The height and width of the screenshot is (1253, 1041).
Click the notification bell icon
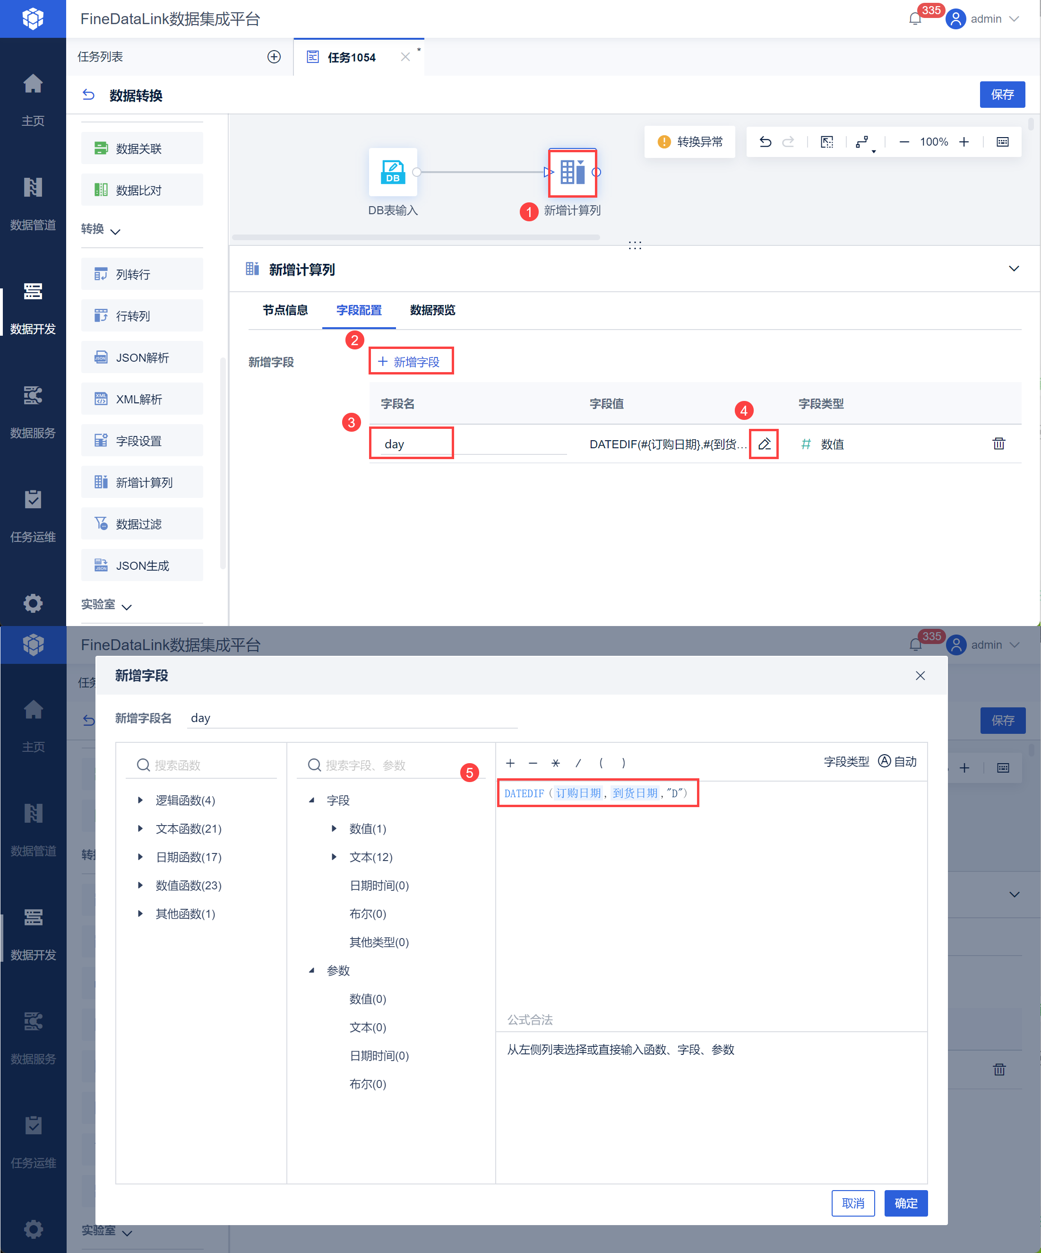pyautogui.click(x=915, y=19)
